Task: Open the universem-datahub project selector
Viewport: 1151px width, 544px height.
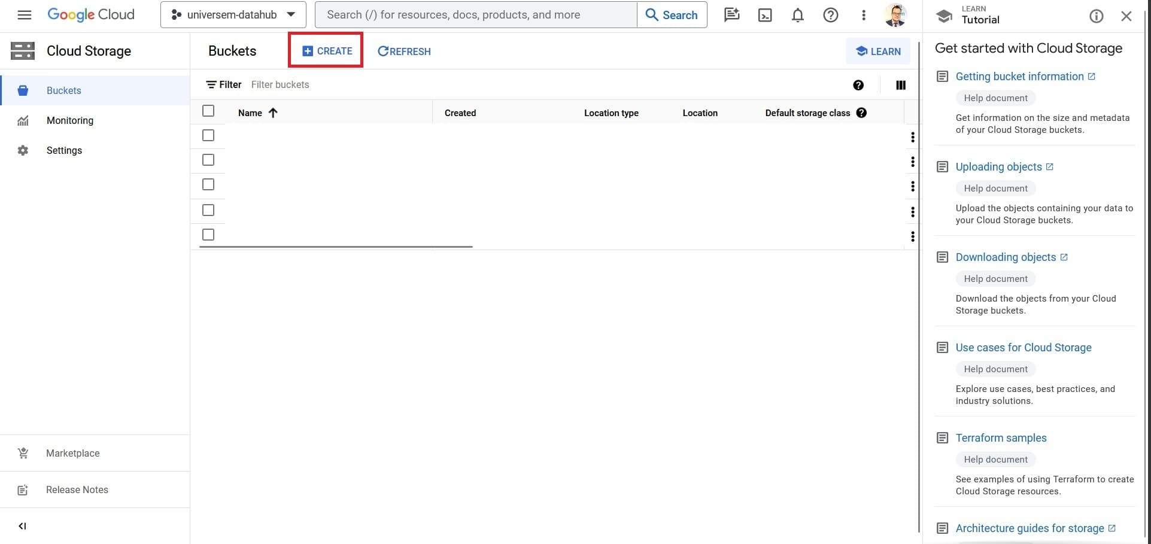Action: 233,15
